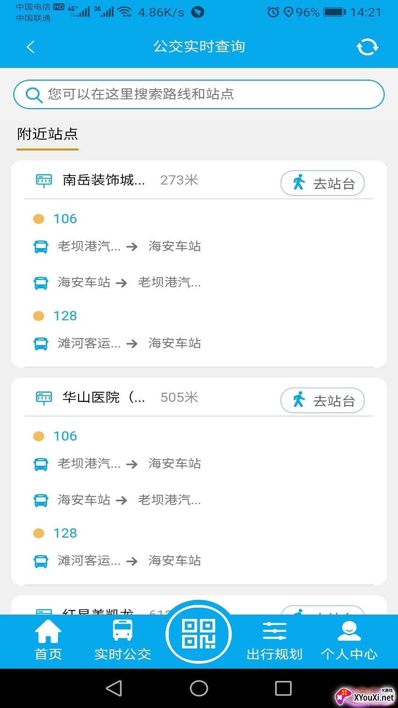
Task: Select the 附近站点 nearby stations tab
Action: pyautogui.click(x=48, y=134)
